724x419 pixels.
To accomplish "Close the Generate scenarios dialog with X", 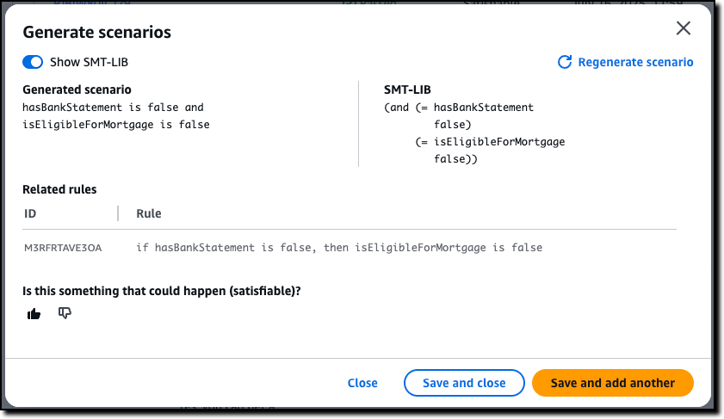I will (x=683, y=28).
